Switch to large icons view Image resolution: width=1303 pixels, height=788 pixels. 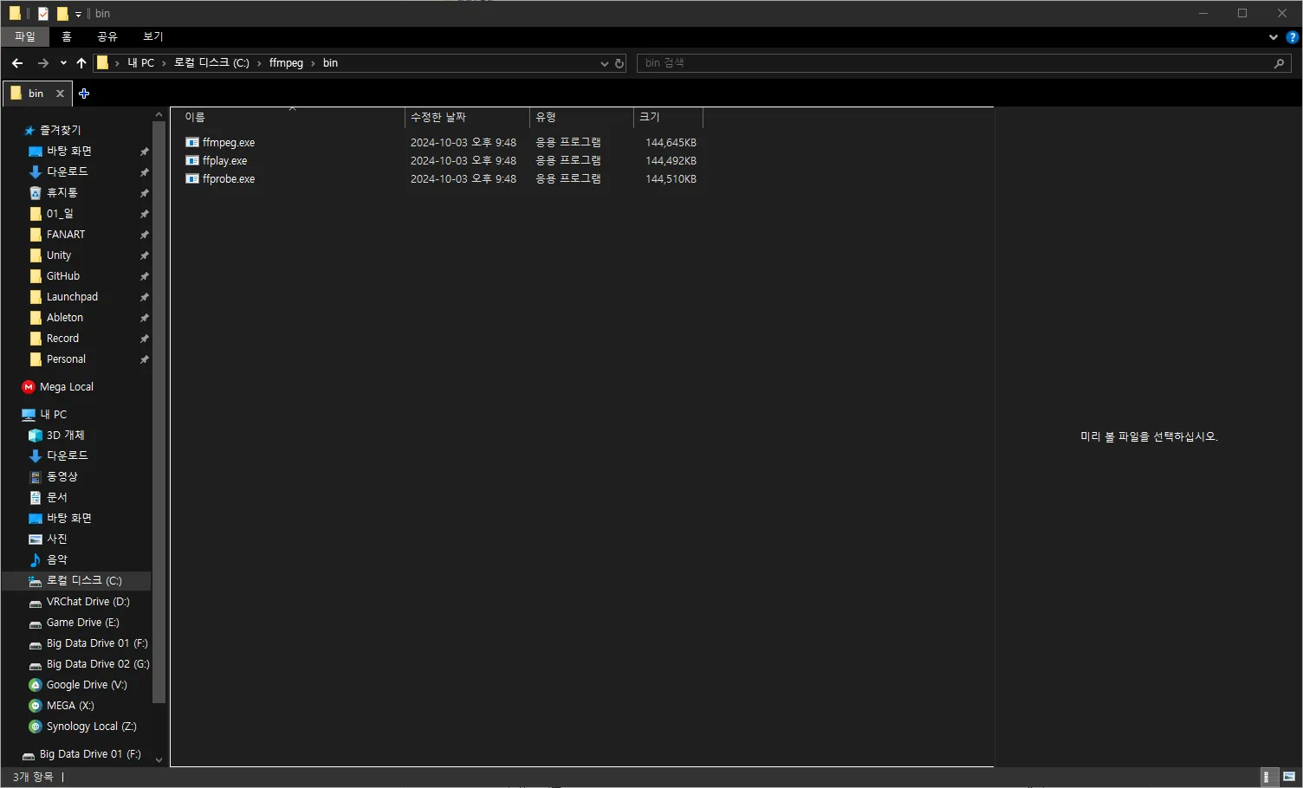point(1289,777)
